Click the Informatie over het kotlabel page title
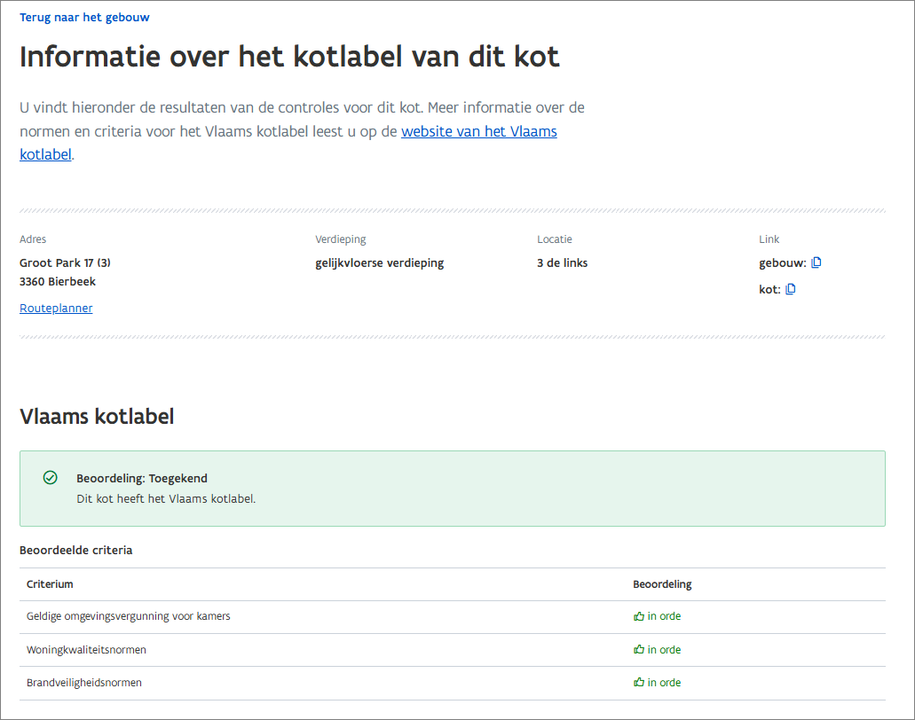Image resolution: width=915 pixels, height=720 pixels. (x=289, y=58)
